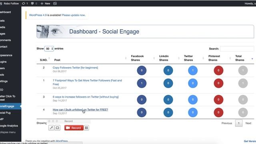Click Linkdin shares circle for bulk unfollow post
The width and height of the screenshot is (256, 144).
click(x=168, y=112)
